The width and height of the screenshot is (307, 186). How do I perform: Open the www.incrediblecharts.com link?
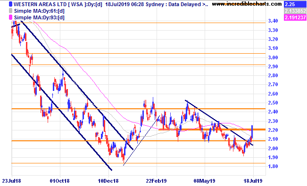click(x=247, y=4)
